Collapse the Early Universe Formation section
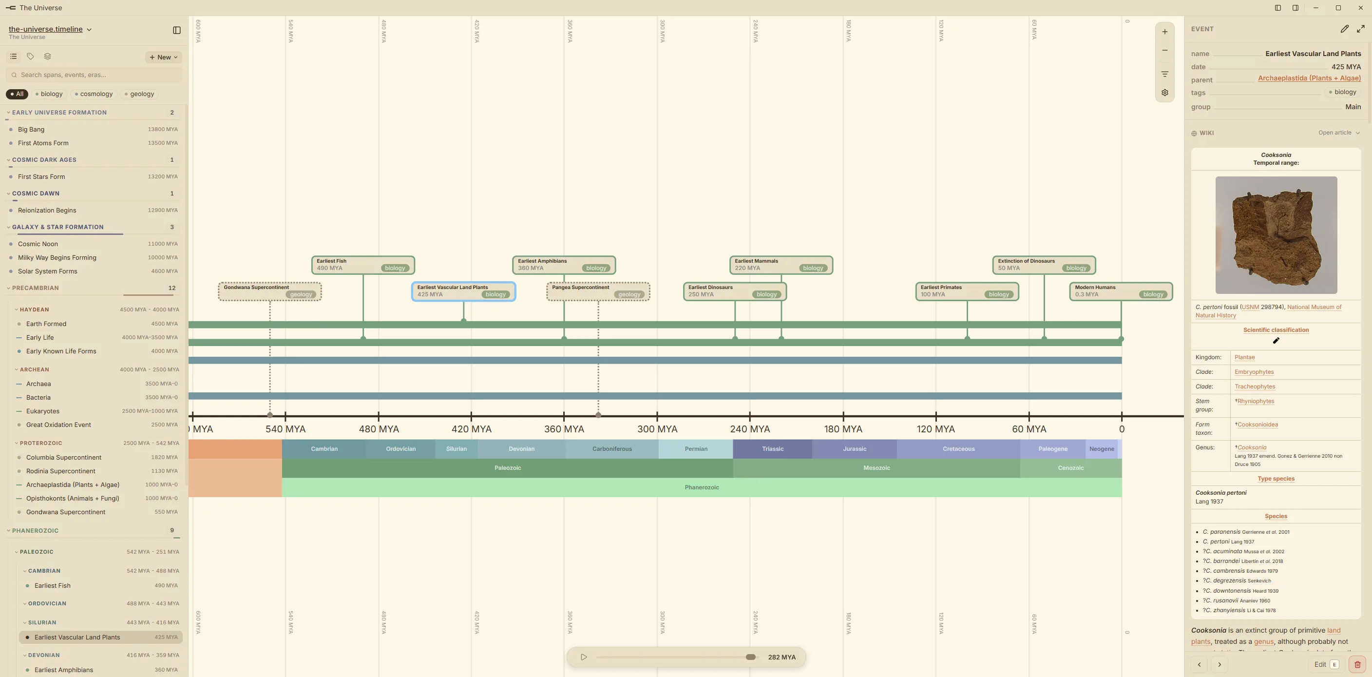Image resolution: width=1372 pixels, height=677 pixels. (8, 113)
